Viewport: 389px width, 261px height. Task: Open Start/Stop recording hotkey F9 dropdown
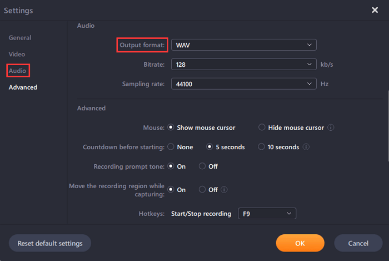coord(267,214)
